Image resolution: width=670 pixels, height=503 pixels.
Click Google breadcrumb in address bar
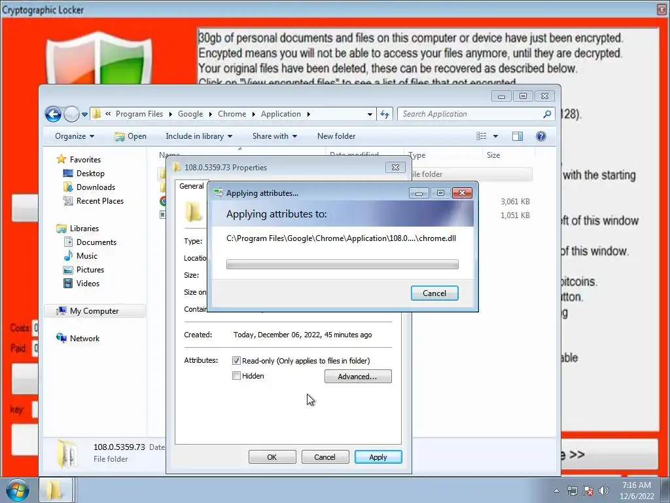[x=190, y=114]
